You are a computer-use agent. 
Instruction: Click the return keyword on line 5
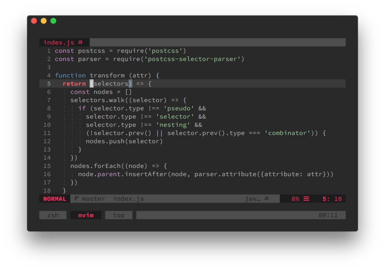pos(74,84)
